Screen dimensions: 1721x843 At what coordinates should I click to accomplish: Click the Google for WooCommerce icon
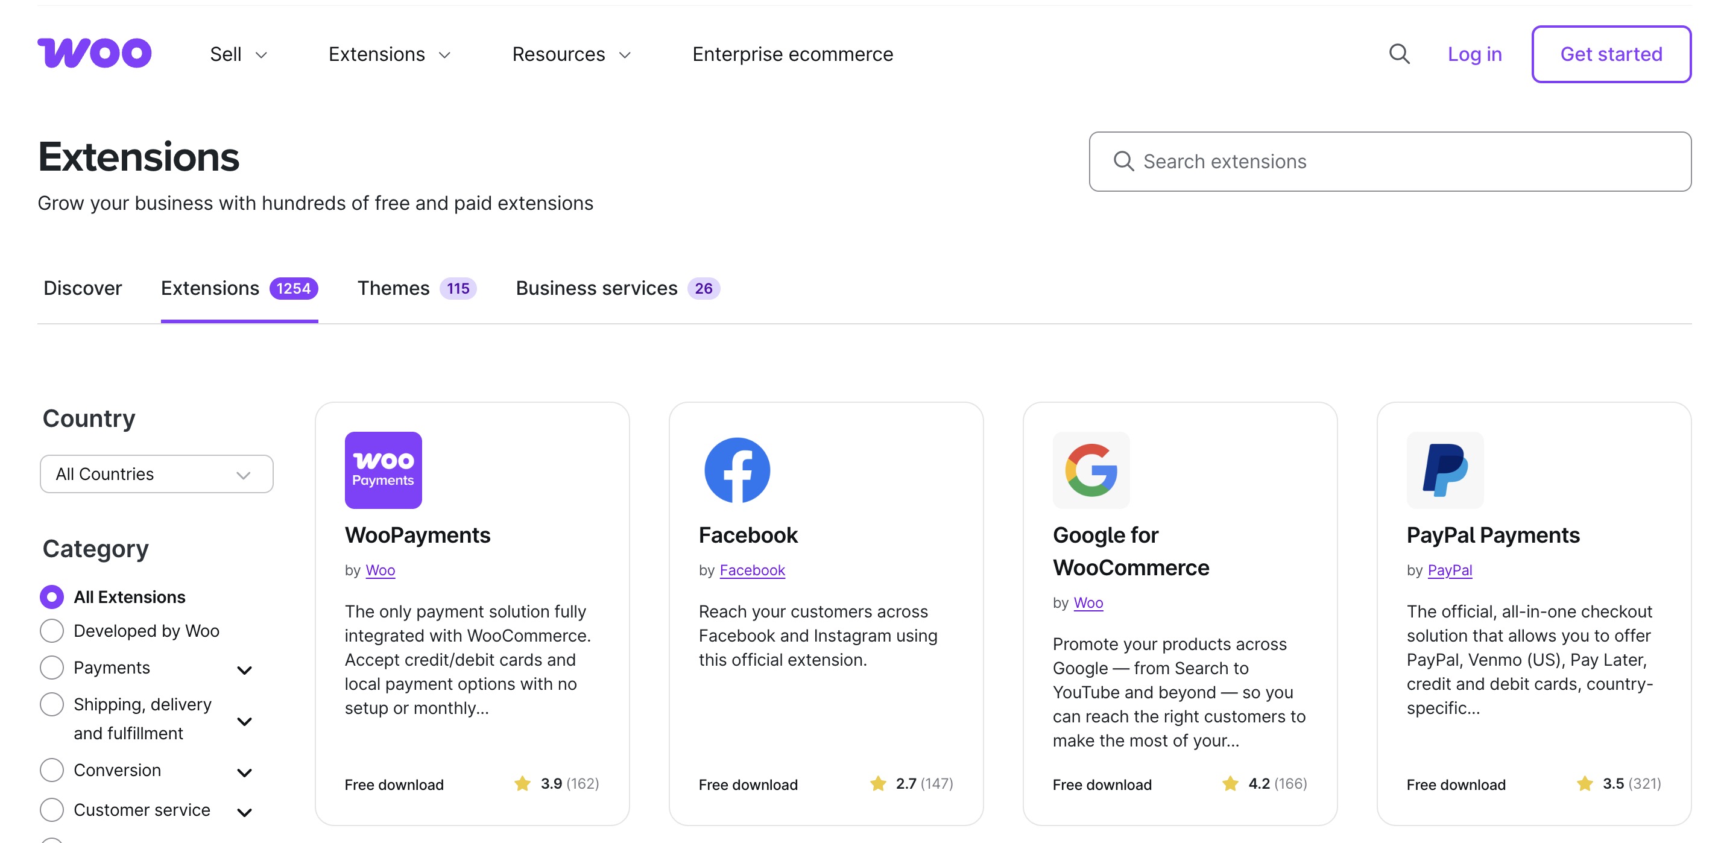1091,470
